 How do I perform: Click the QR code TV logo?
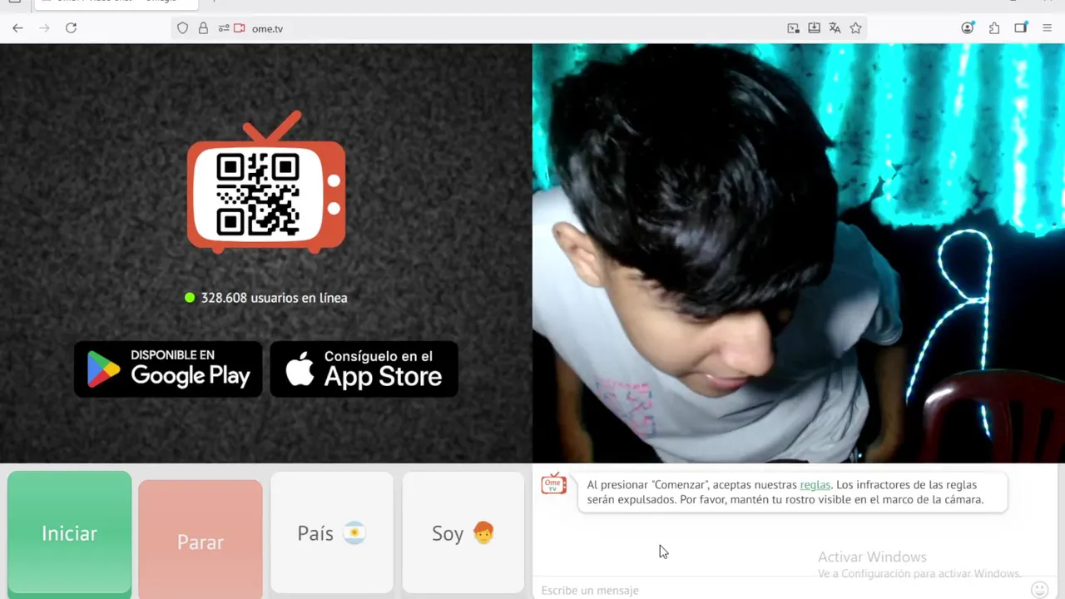[266, 182]
